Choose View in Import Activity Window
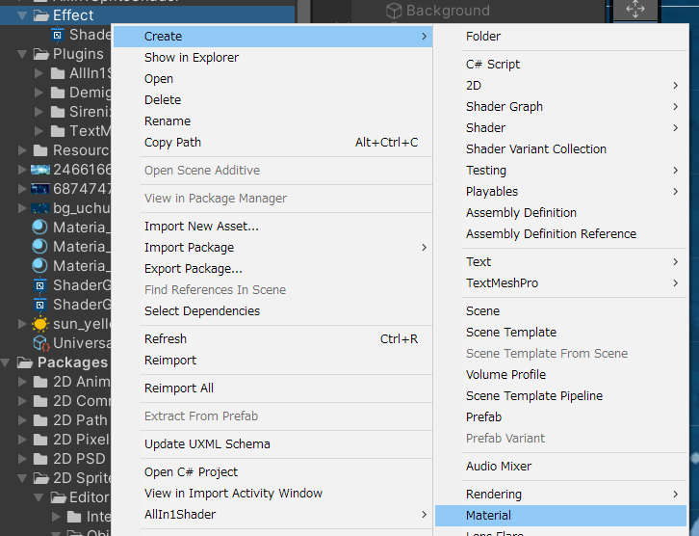Screen dimensions: 699x536 pyautogui.click(x=272, y=494)
